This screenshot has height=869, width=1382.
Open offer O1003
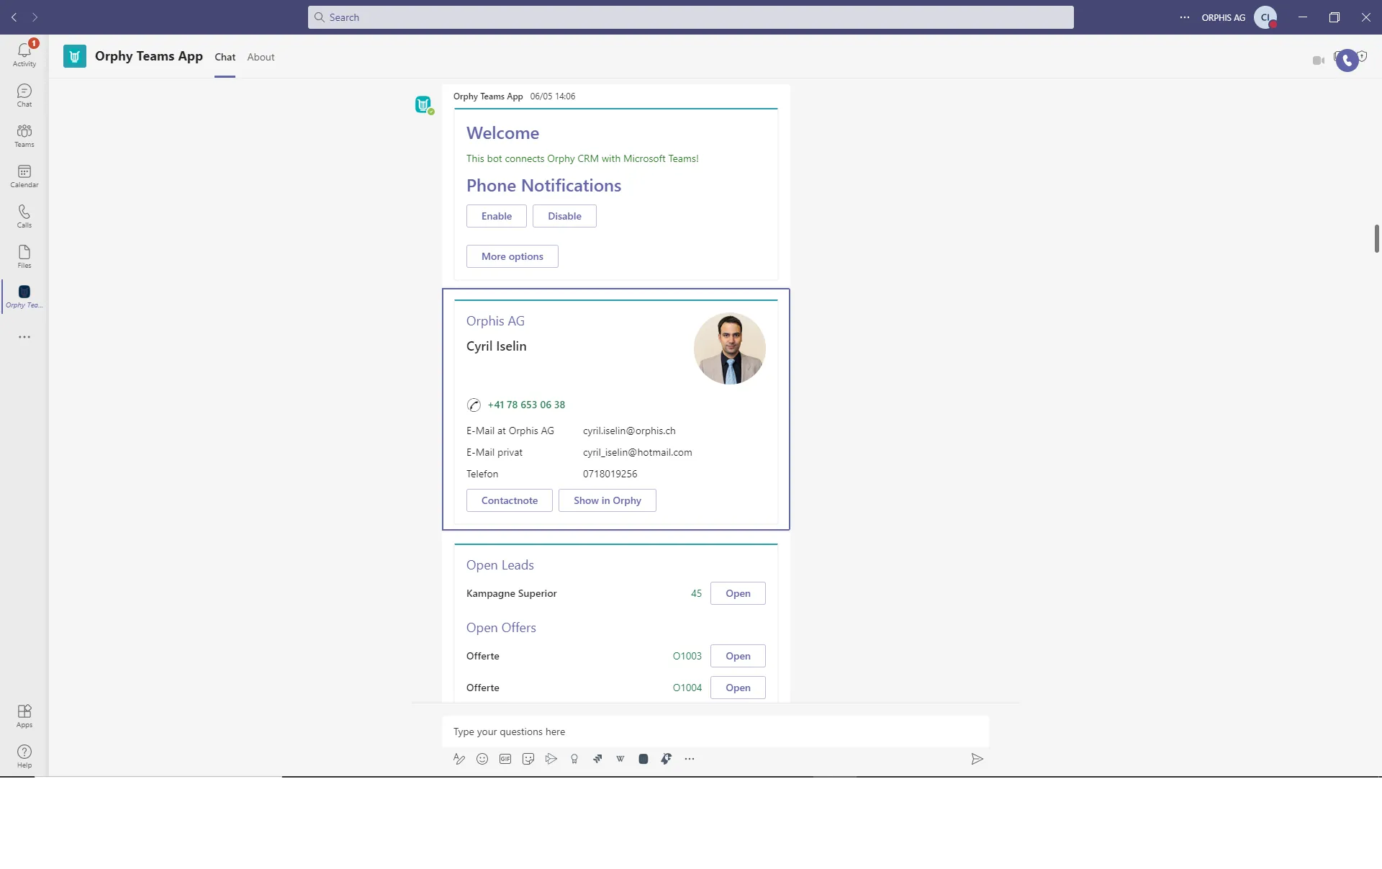pyautogui.click(x=738, y=656)
